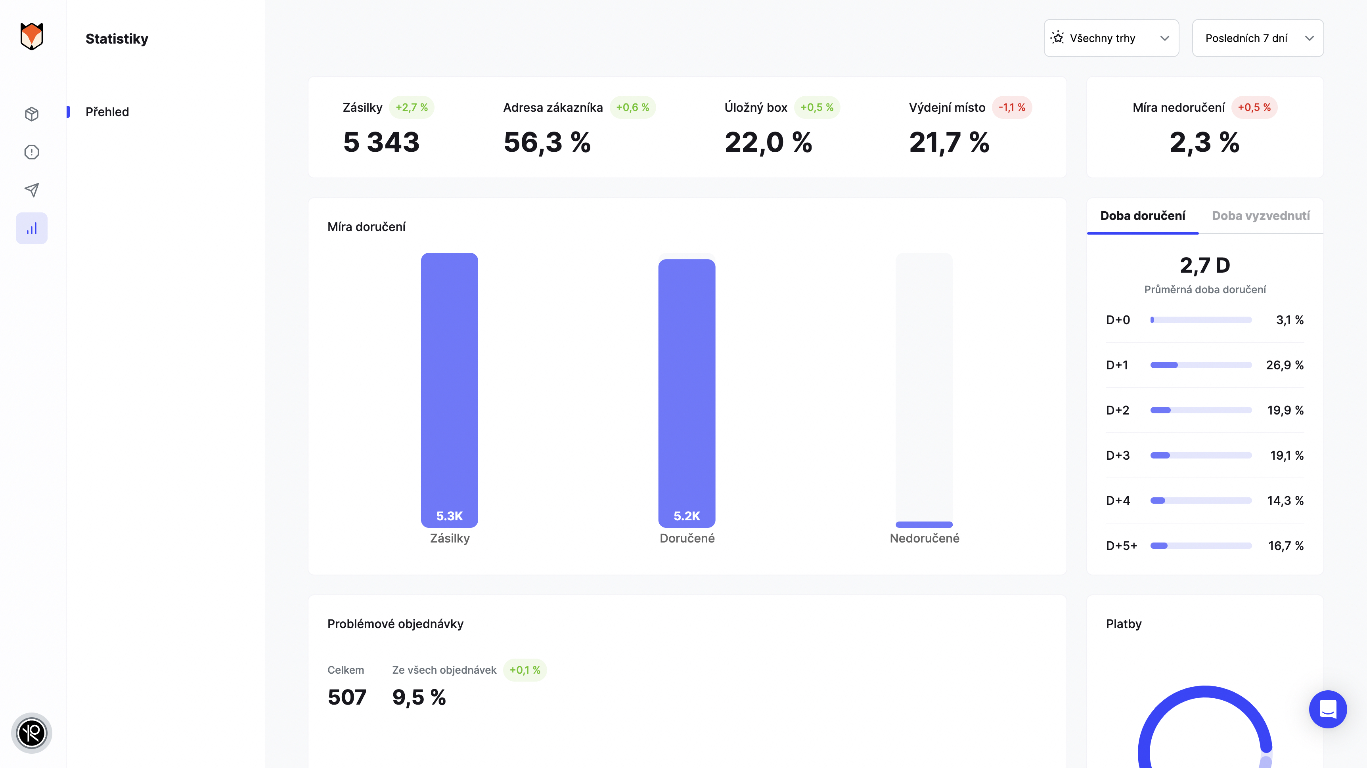
Task: Click the 2,7 D average delivery time
Action: [1204, 265]
